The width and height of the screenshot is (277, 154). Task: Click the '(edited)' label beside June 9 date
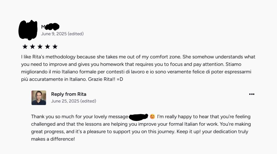point(76,34)
